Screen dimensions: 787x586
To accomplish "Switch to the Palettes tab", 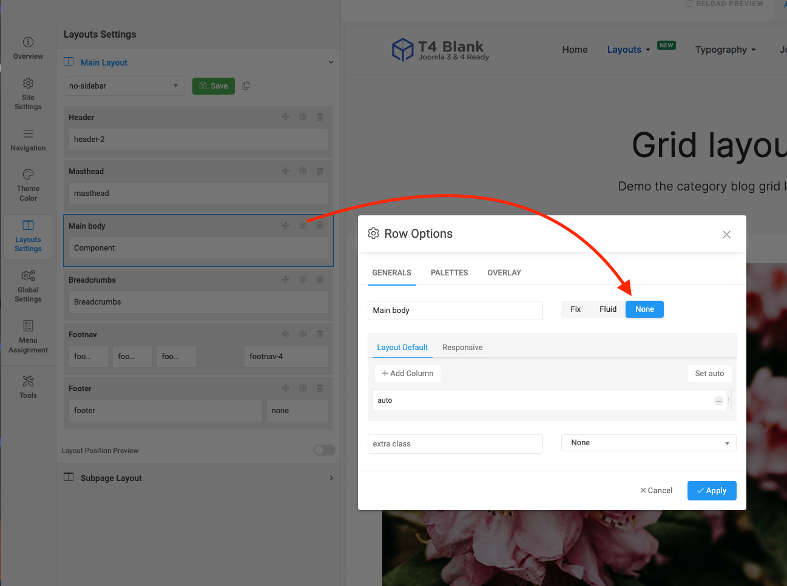I will click(x=449, y=273).
